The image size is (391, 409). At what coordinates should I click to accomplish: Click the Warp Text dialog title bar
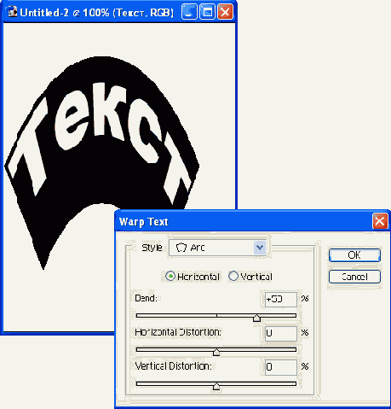click(x=244, y=222)
